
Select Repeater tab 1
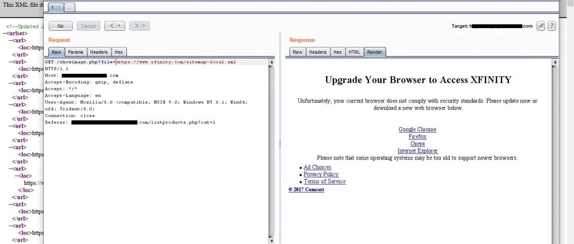coord(56,8)
